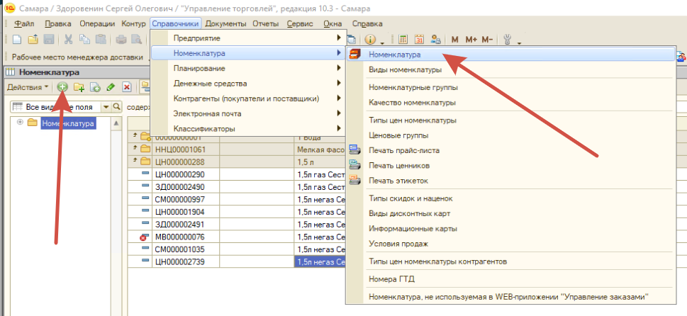Open the Все виды поля dropdown arrow

[106, 107]
